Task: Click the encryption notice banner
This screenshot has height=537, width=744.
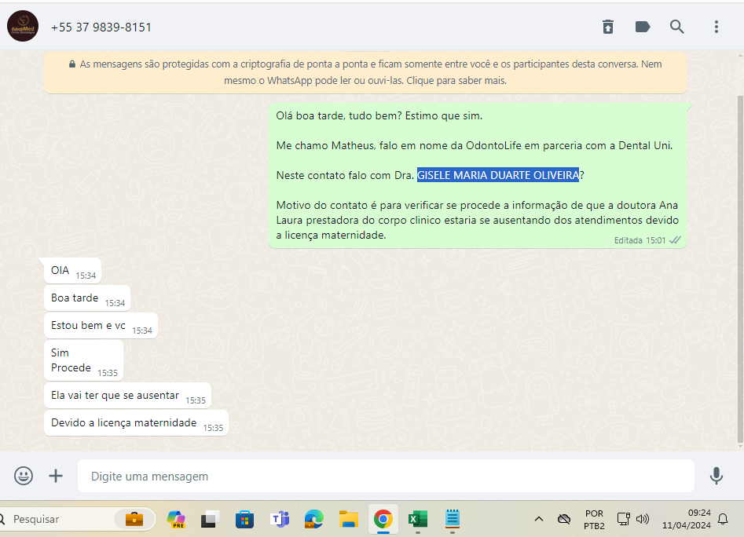Action: click(x=365, y=72)
